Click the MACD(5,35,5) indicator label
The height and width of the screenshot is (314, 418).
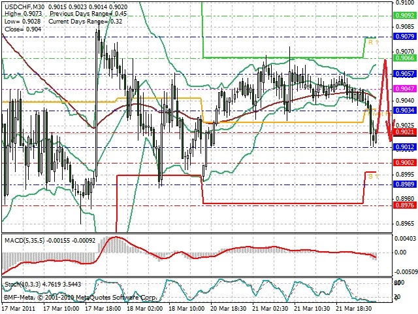click(x=24, y=240)
